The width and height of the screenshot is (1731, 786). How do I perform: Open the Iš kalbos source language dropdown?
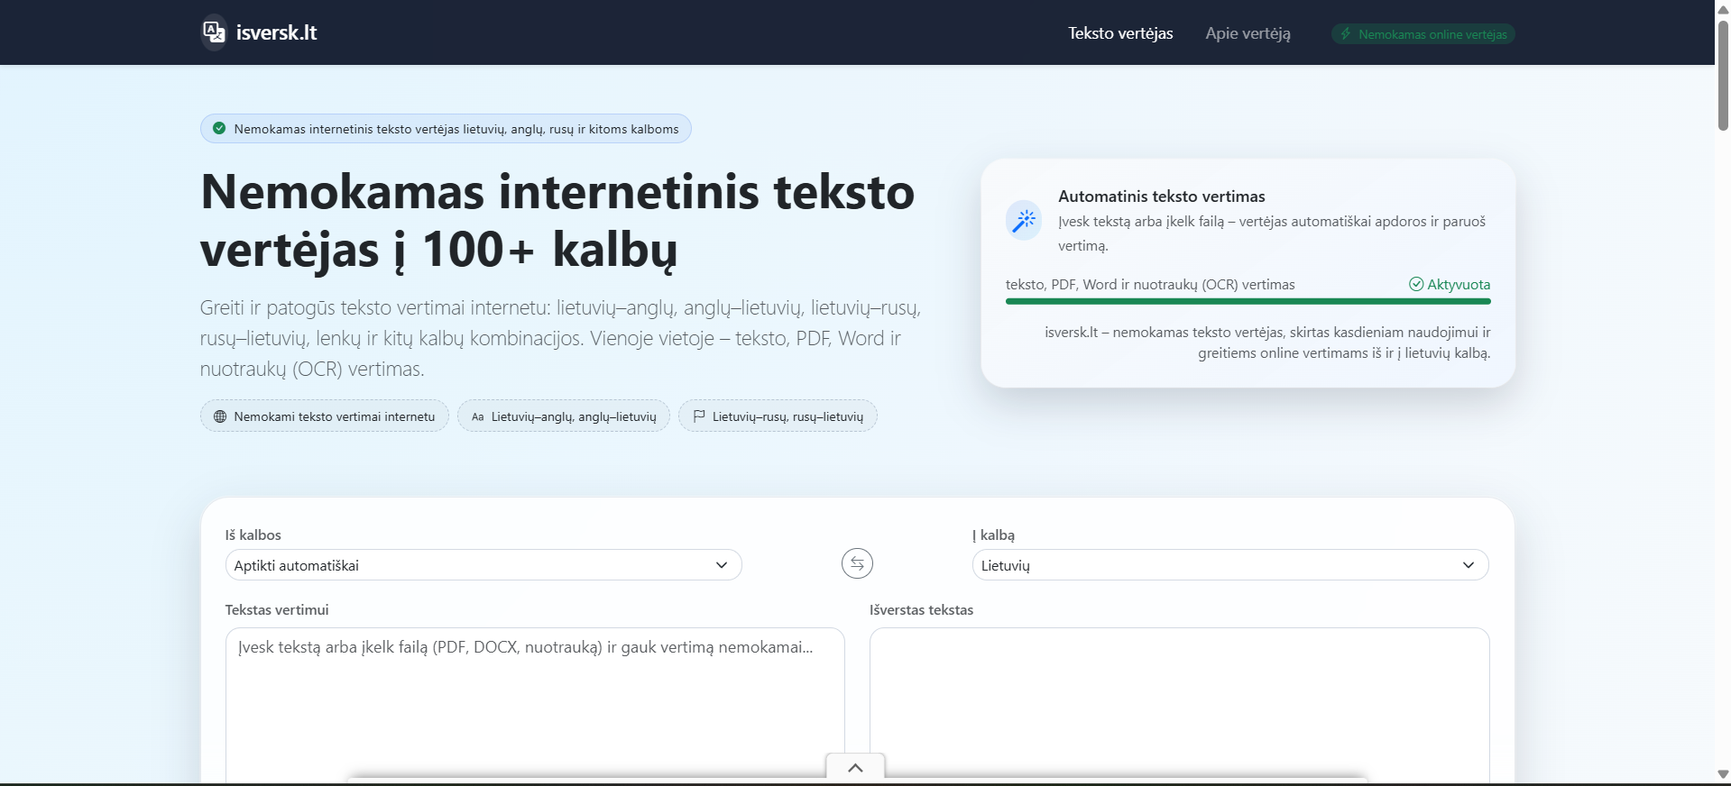click(483, 565)
